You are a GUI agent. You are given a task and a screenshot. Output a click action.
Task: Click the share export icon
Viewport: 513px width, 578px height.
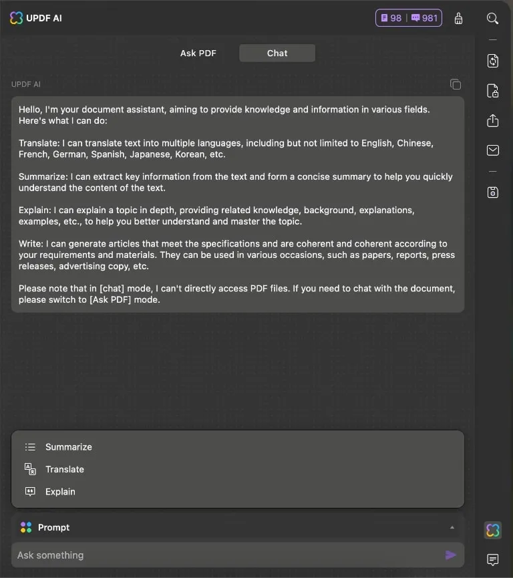tap(493, 120)
